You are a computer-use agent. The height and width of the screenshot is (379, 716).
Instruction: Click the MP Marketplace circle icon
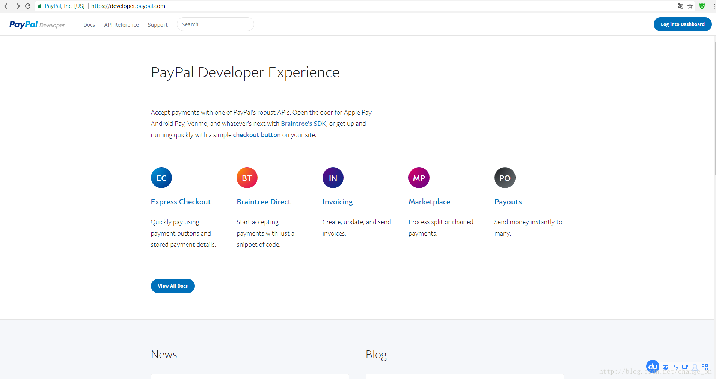pos(419,178)
